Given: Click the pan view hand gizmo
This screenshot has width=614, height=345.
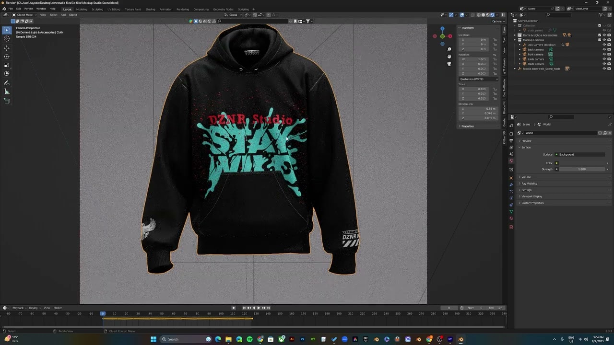Looking at the screenshot, I should pyautogui.click(x=449, y=57).
